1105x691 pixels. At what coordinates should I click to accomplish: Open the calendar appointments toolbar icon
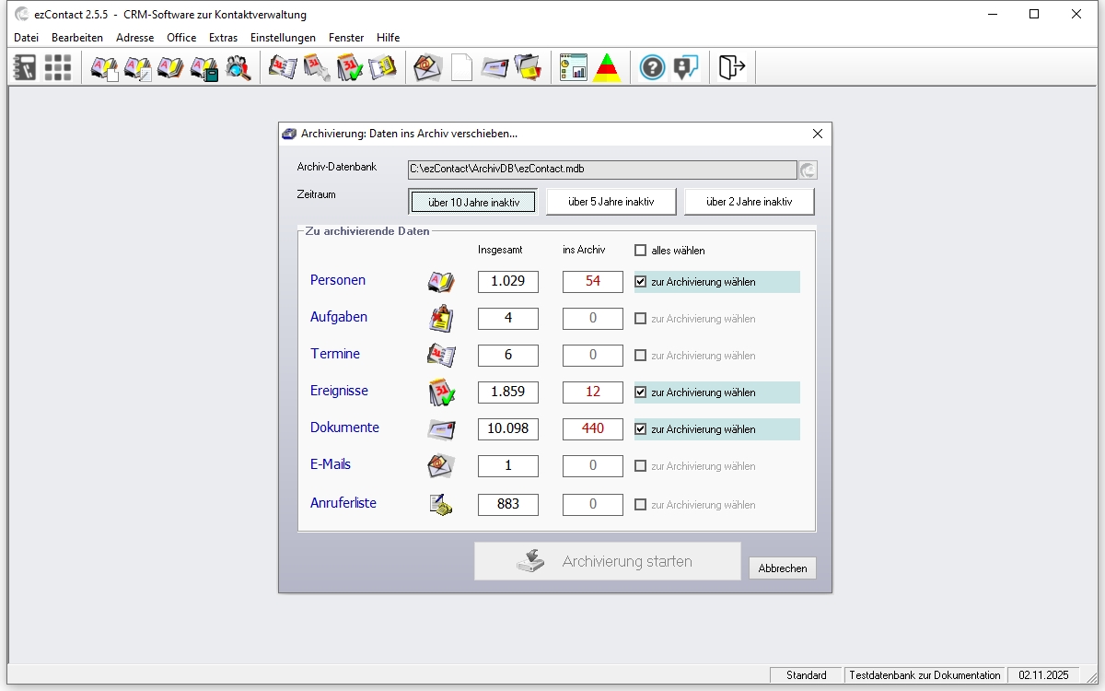pyautogui.click(x=284, y=68)
